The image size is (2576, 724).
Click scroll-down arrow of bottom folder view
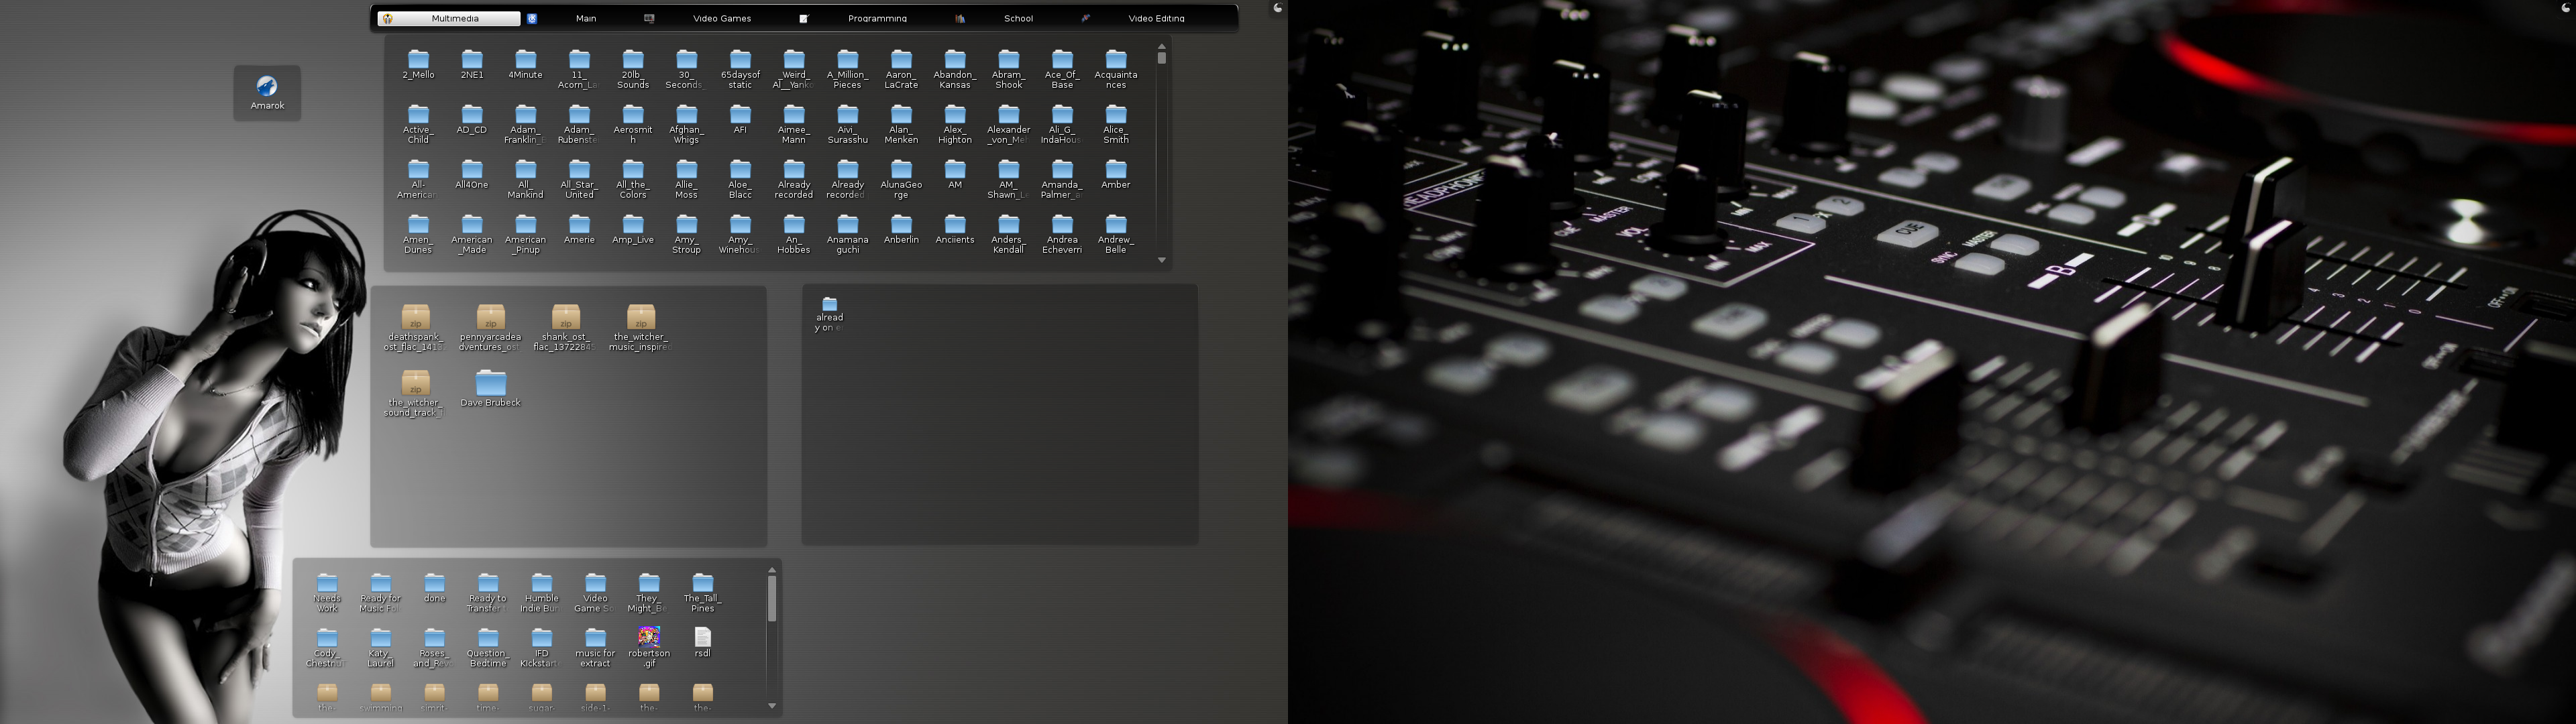point(772,706)
